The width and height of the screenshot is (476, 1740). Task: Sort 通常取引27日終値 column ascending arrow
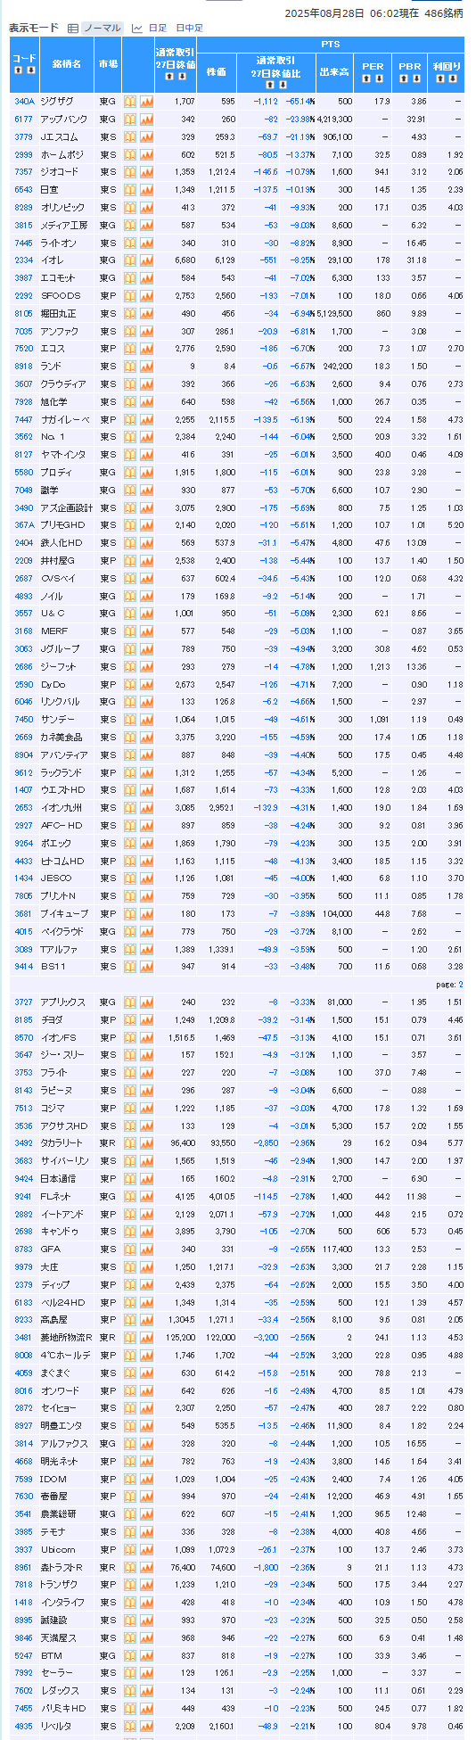pyautogui.click(x=170, y=77)
